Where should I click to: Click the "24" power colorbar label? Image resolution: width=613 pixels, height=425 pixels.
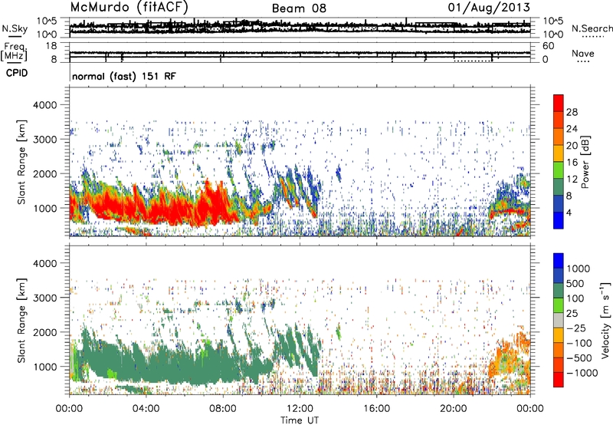572,129
